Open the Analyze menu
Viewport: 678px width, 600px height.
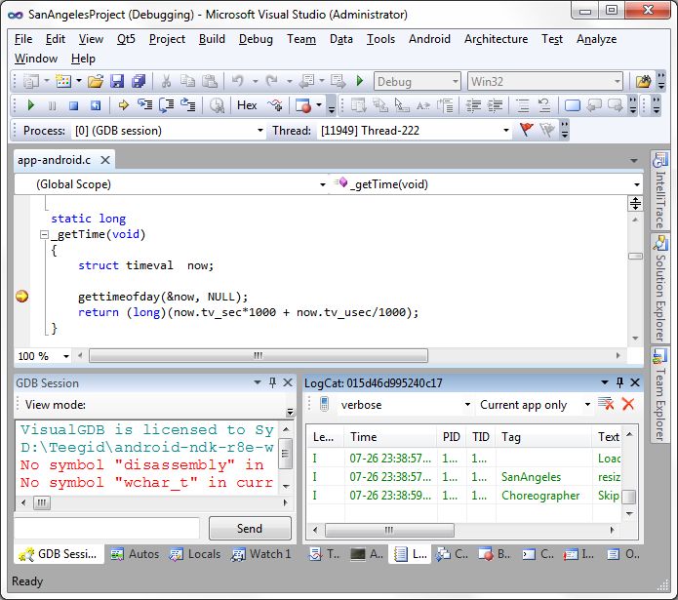coord(596,39)
